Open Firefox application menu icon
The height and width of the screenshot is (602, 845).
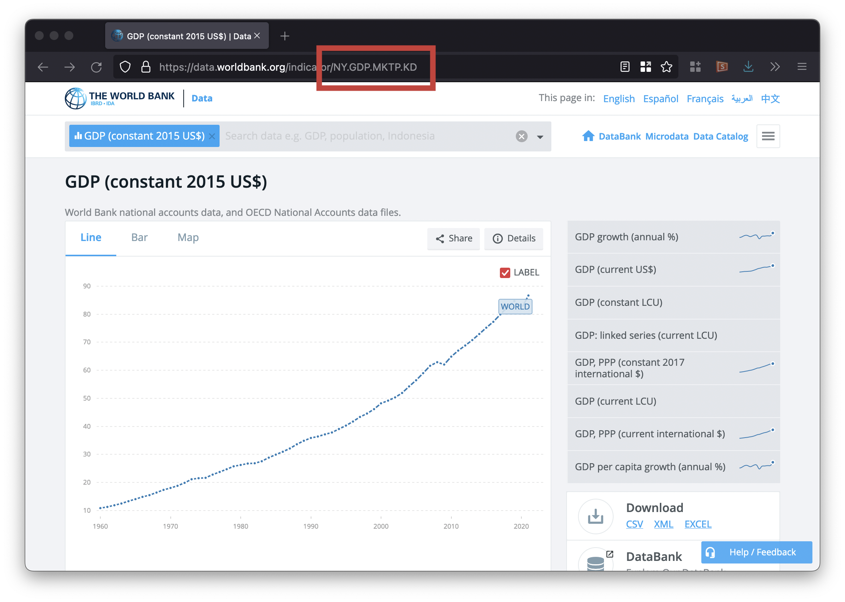(x=802, y=67)
